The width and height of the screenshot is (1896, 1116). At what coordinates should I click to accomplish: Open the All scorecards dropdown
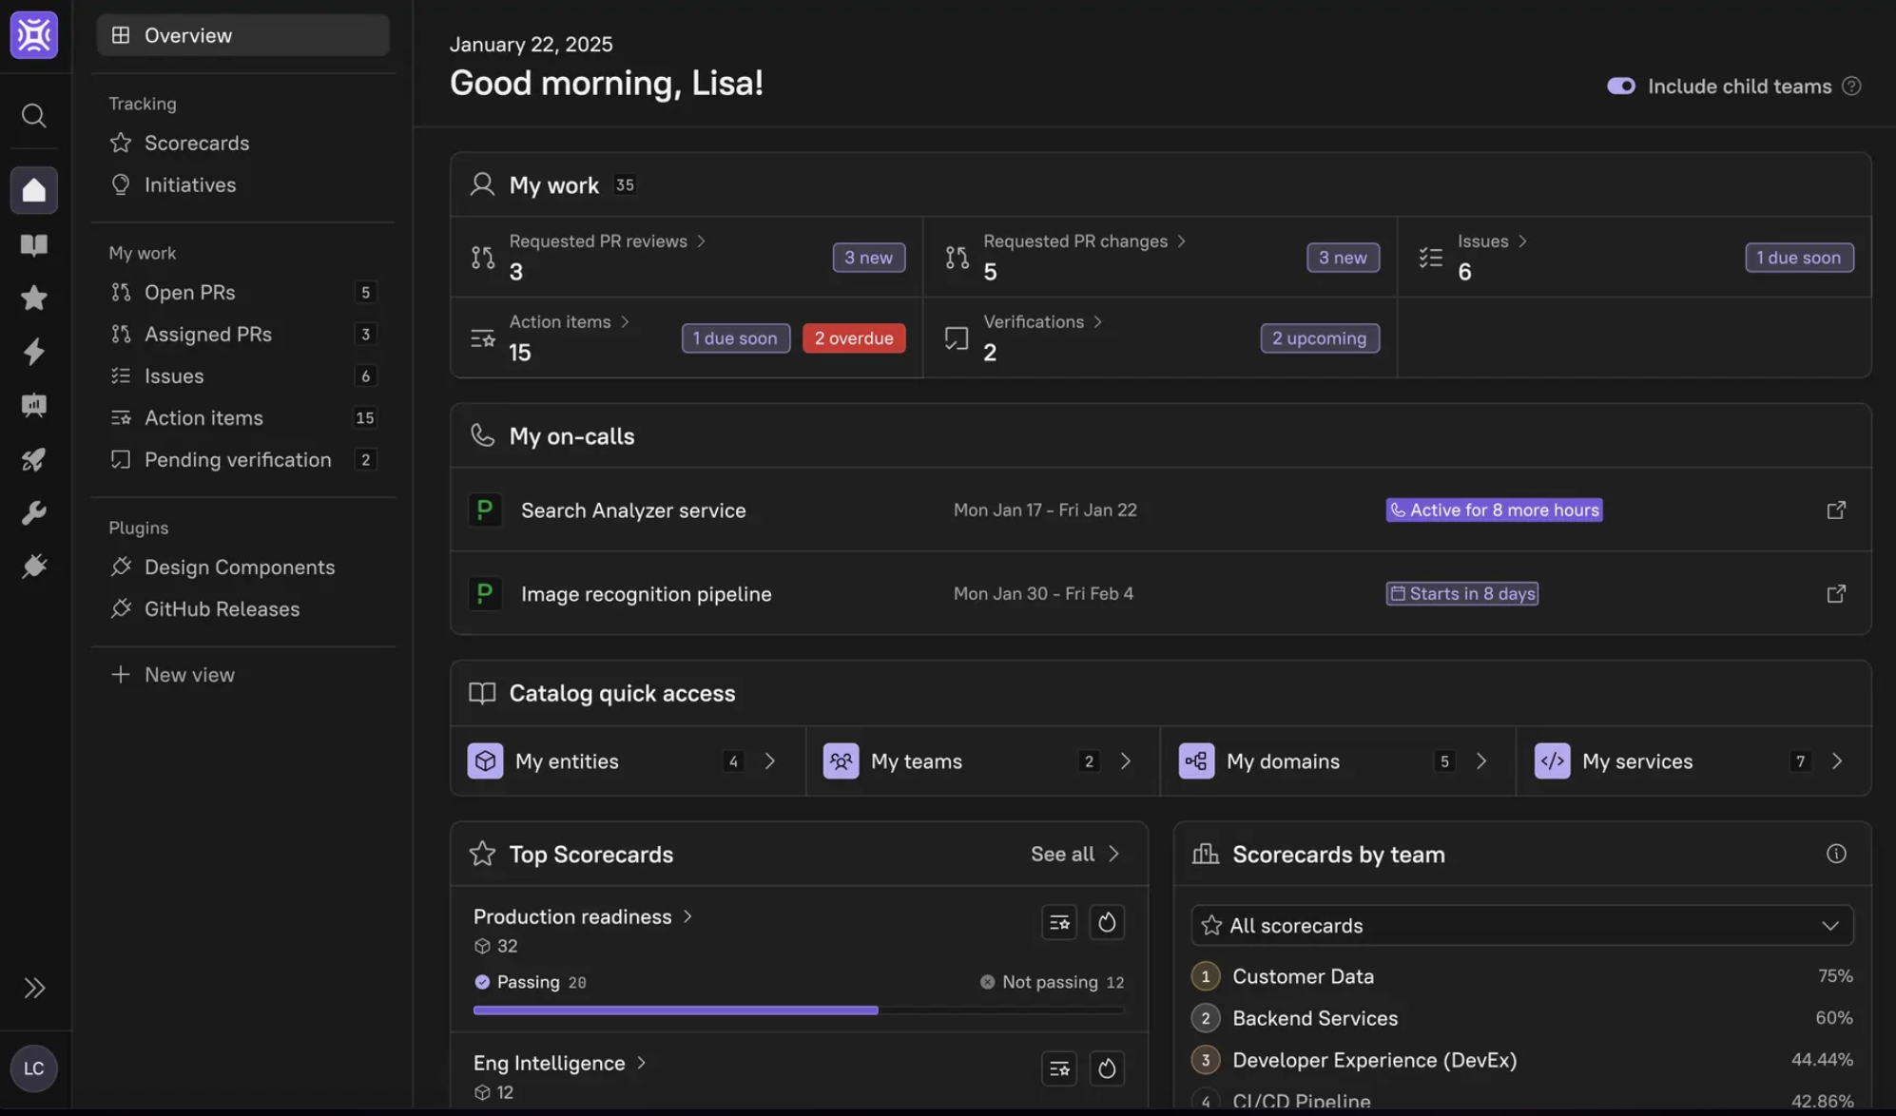1521,925
